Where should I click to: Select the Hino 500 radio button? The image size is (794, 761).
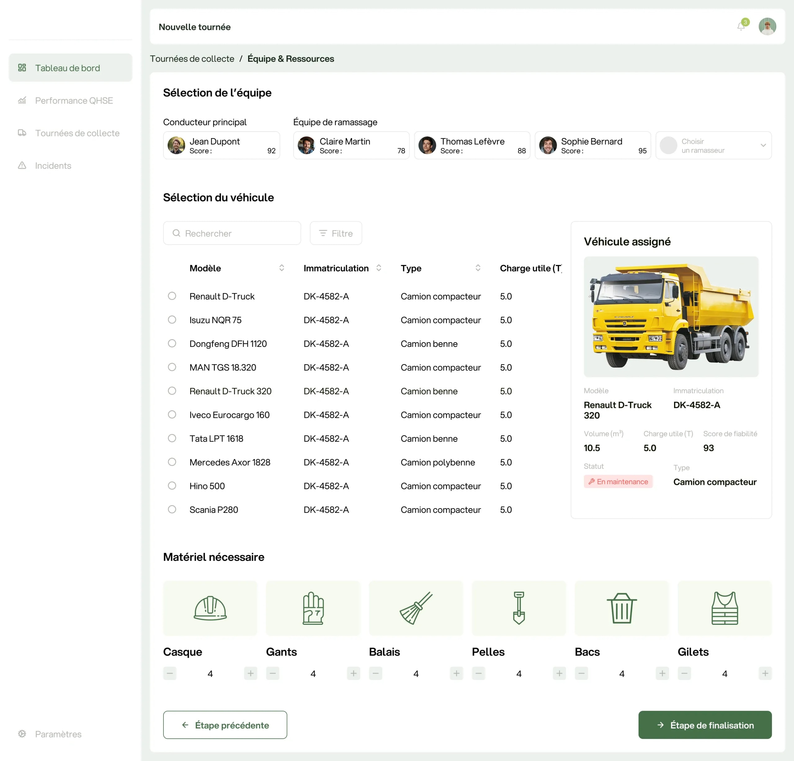(172, 486)
